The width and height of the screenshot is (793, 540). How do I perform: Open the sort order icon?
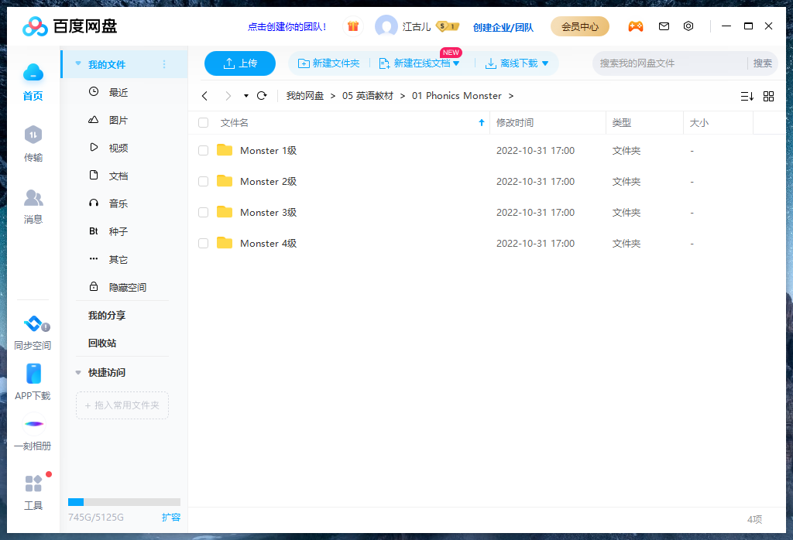coord(747,96)
